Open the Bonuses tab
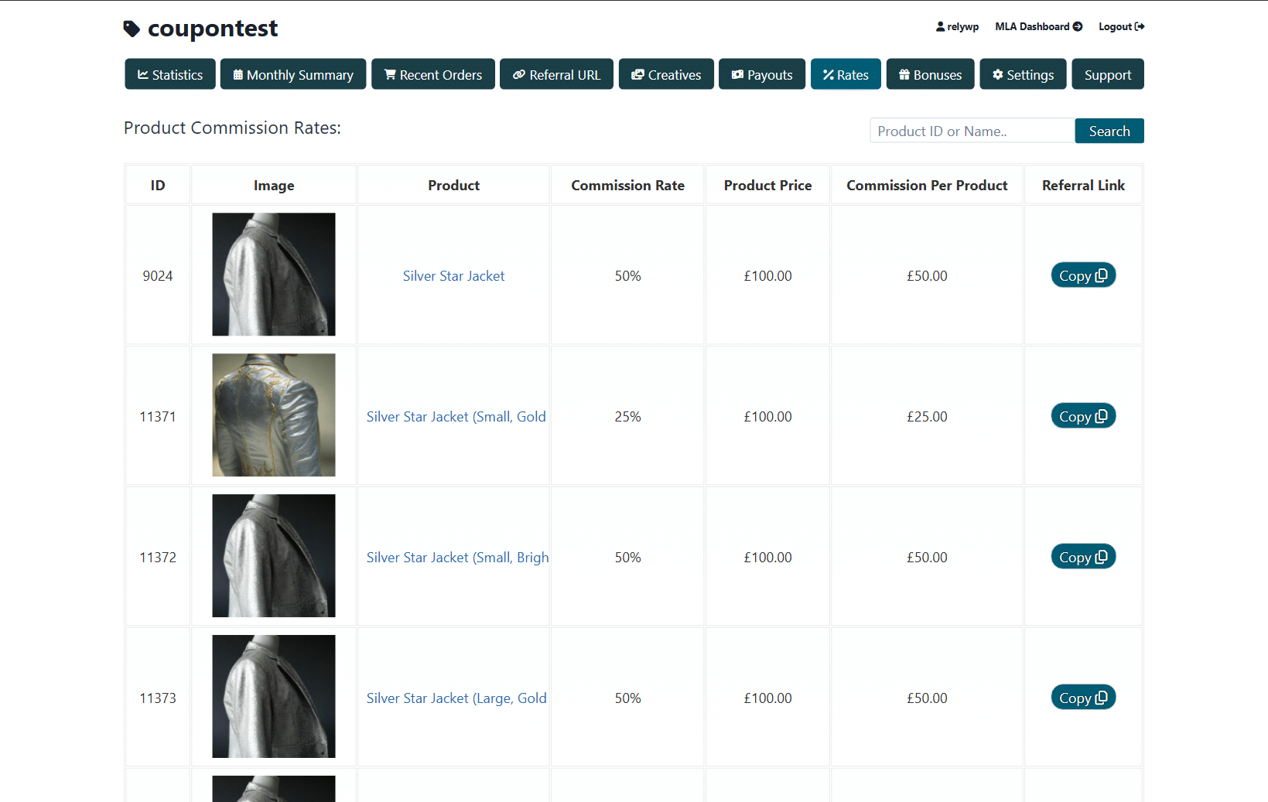Image resolution: width=1268 pixels, height=802 pixels. (x=931, y=74)
